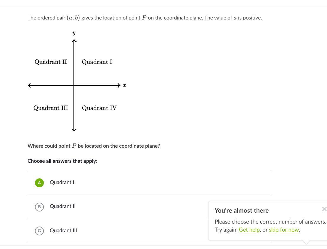Click the Quadrant IV label in the diagram

pyautogui.click(x=99, y=108)
